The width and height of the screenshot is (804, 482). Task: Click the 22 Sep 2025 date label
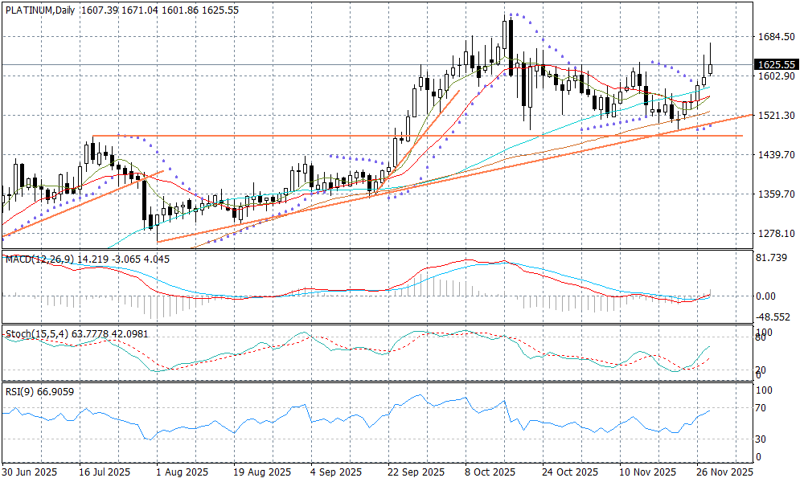coord(416,472)
